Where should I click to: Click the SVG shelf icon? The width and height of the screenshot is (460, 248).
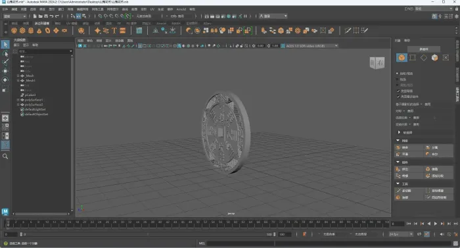[123, 30]
